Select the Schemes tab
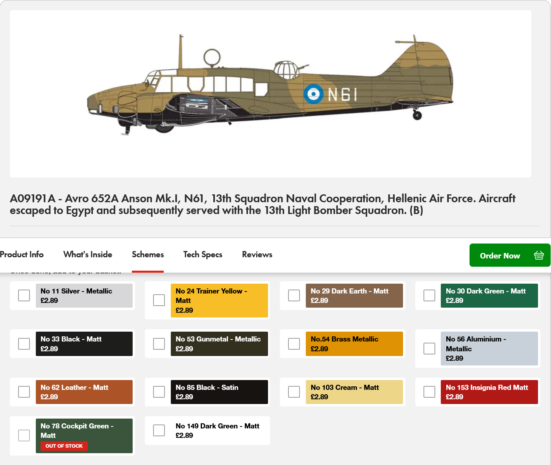Image resolution: width=551 pixels, height=465 pixels. pyautogui.click(x=148, y=255)
